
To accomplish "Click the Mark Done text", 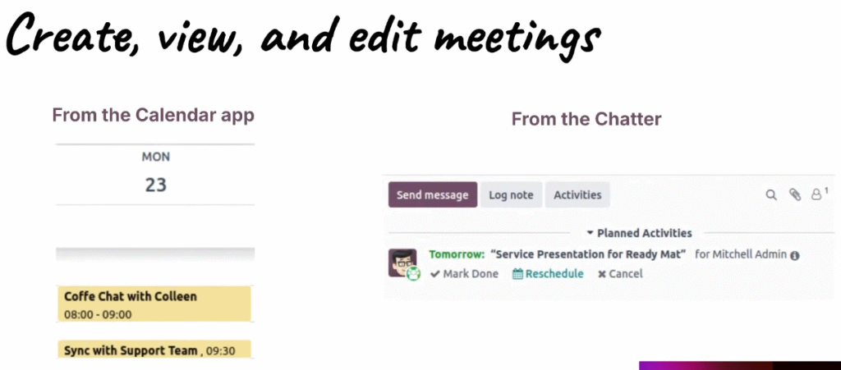I will coord(471,274).
